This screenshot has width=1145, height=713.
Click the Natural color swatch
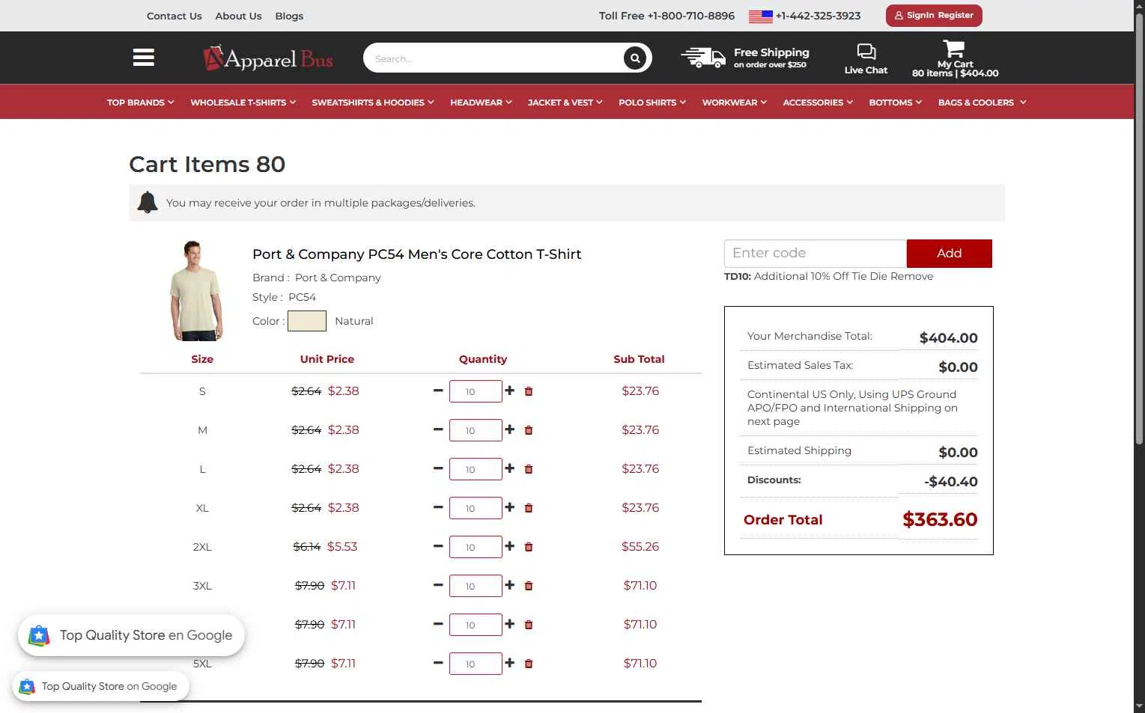307,321
